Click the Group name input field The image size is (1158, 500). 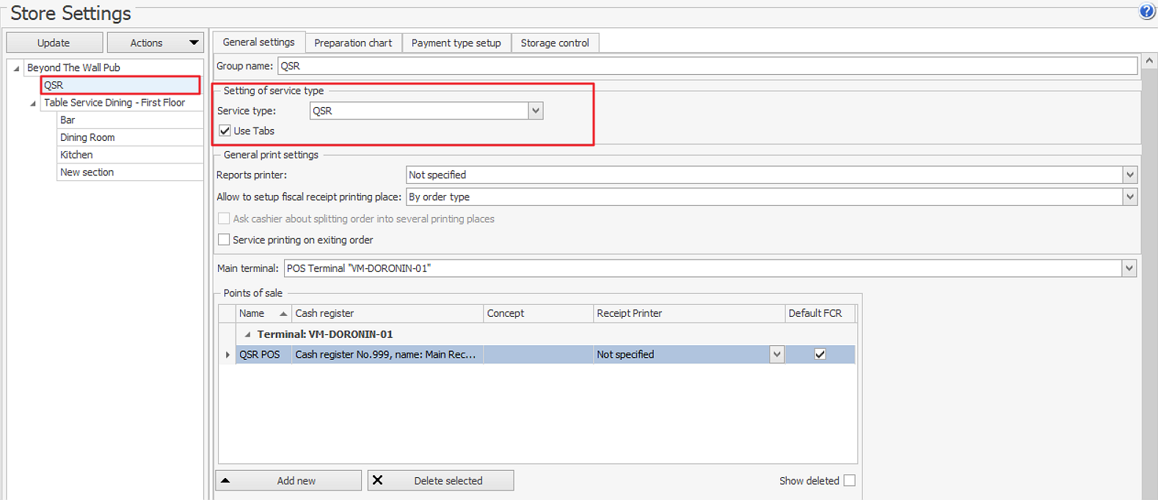point(707,66)
